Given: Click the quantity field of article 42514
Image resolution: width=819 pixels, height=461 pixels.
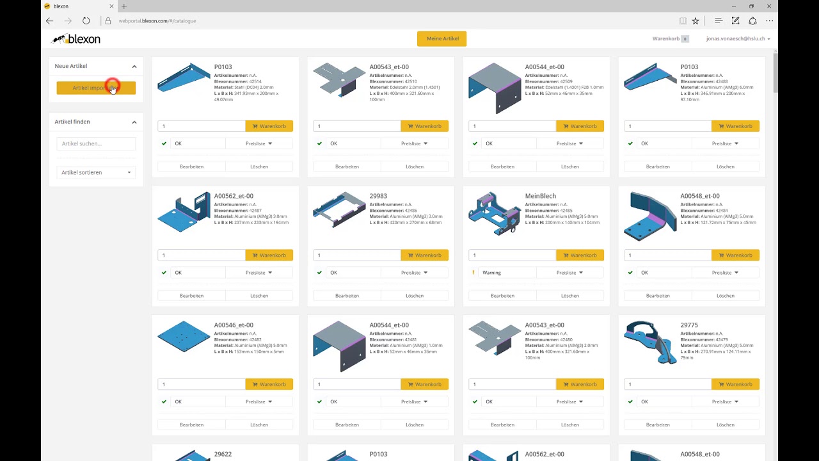Looking at the screenshot, I should 201,126.
